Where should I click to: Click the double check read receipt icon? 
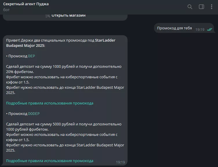(x=210, y=29)
